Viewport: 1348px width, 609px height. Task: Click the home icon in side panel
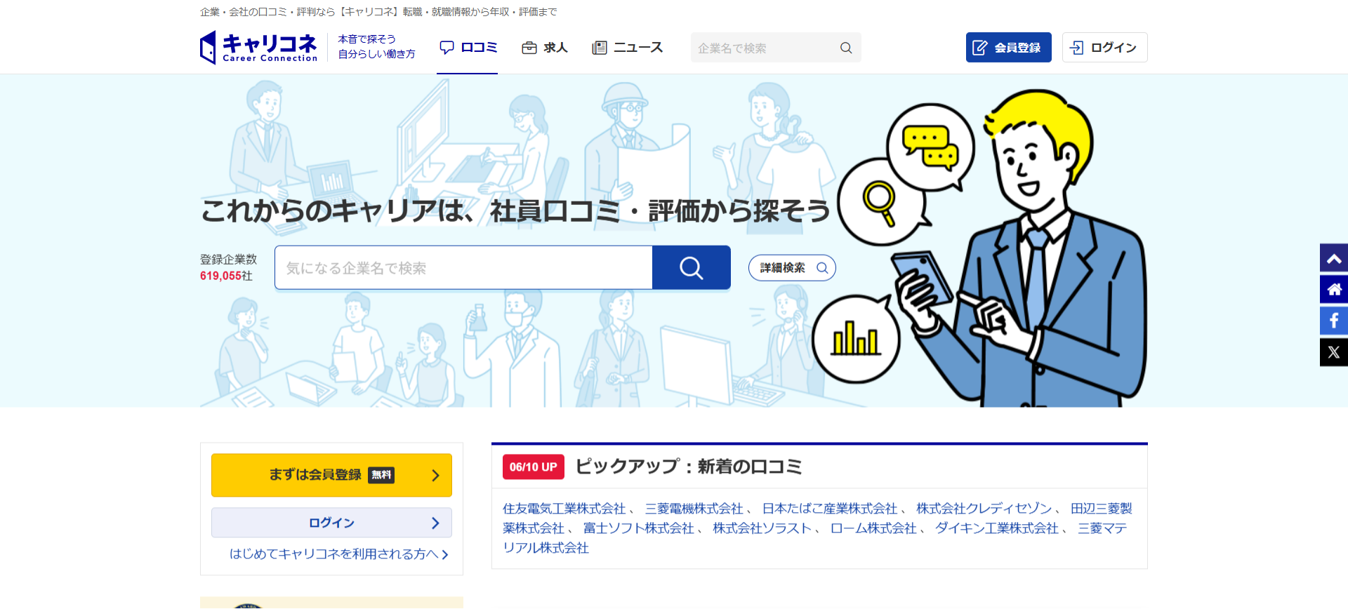coord(1334,289)
